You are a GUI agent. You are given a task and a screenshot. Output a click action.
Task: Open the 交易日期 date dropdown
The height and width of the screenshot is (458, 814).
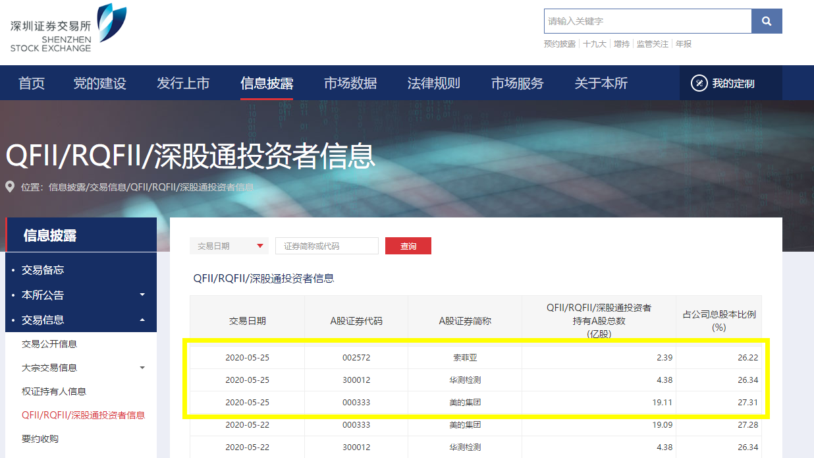[x=229, y=246]
